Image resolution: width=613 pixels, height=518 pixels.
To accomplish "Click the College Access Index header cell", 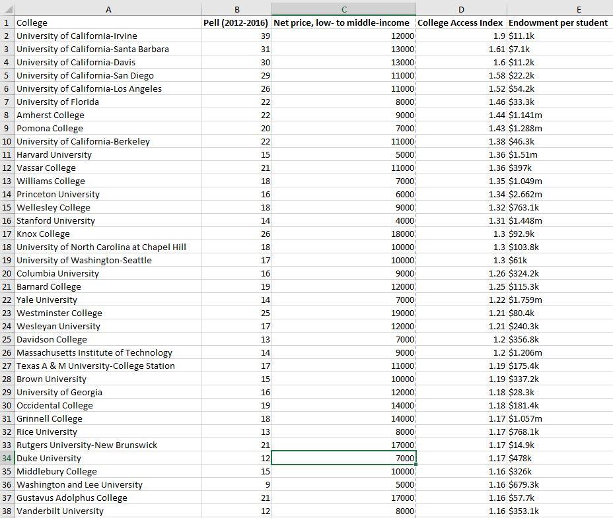I will [460, 22].
